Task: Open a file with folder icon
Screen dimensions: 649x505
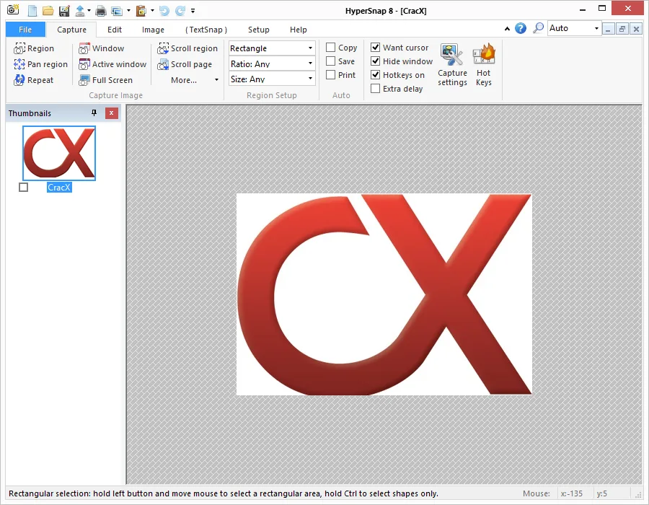Action: tap(48, 11)
